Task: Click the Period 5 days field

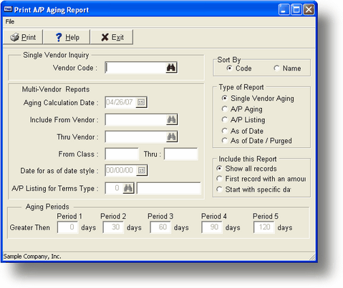Action: tap(264, 227)
